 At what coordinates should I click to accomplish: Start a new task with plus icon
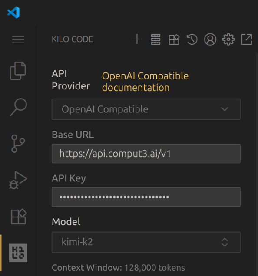click(x=137, y=39)
